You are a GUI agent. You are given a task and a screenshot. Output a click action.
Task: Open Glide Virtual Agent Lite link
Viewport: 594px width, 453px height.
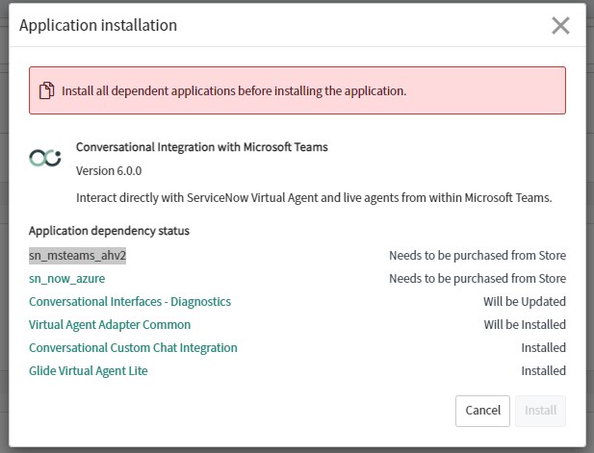[x=89, y=371]
